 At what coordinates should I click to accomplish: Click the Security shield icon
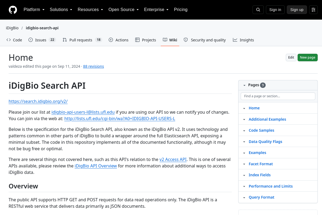pos(186,40)
